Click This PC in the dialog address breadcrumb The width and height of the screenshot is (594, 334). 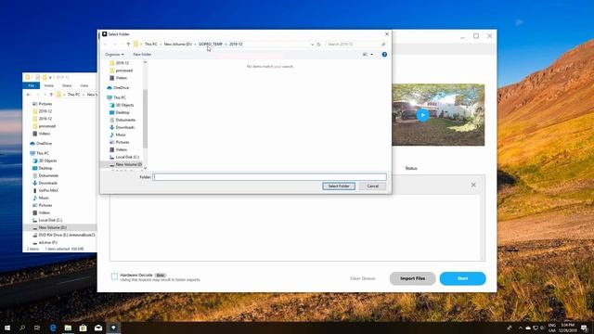(x=150, y=45)
